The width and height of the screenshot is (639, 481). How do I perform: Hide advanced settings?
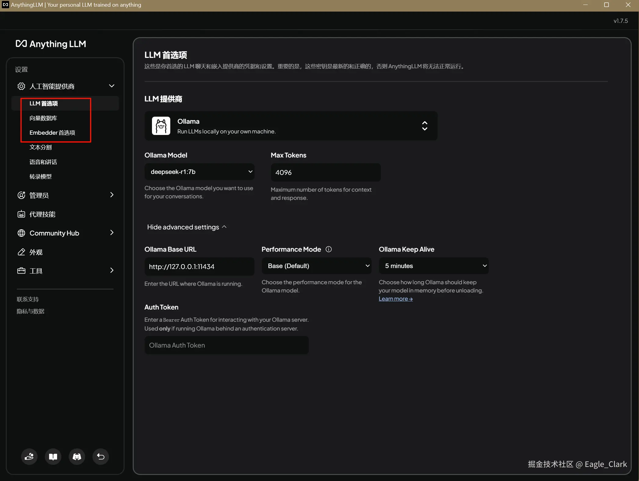[186, 227]
